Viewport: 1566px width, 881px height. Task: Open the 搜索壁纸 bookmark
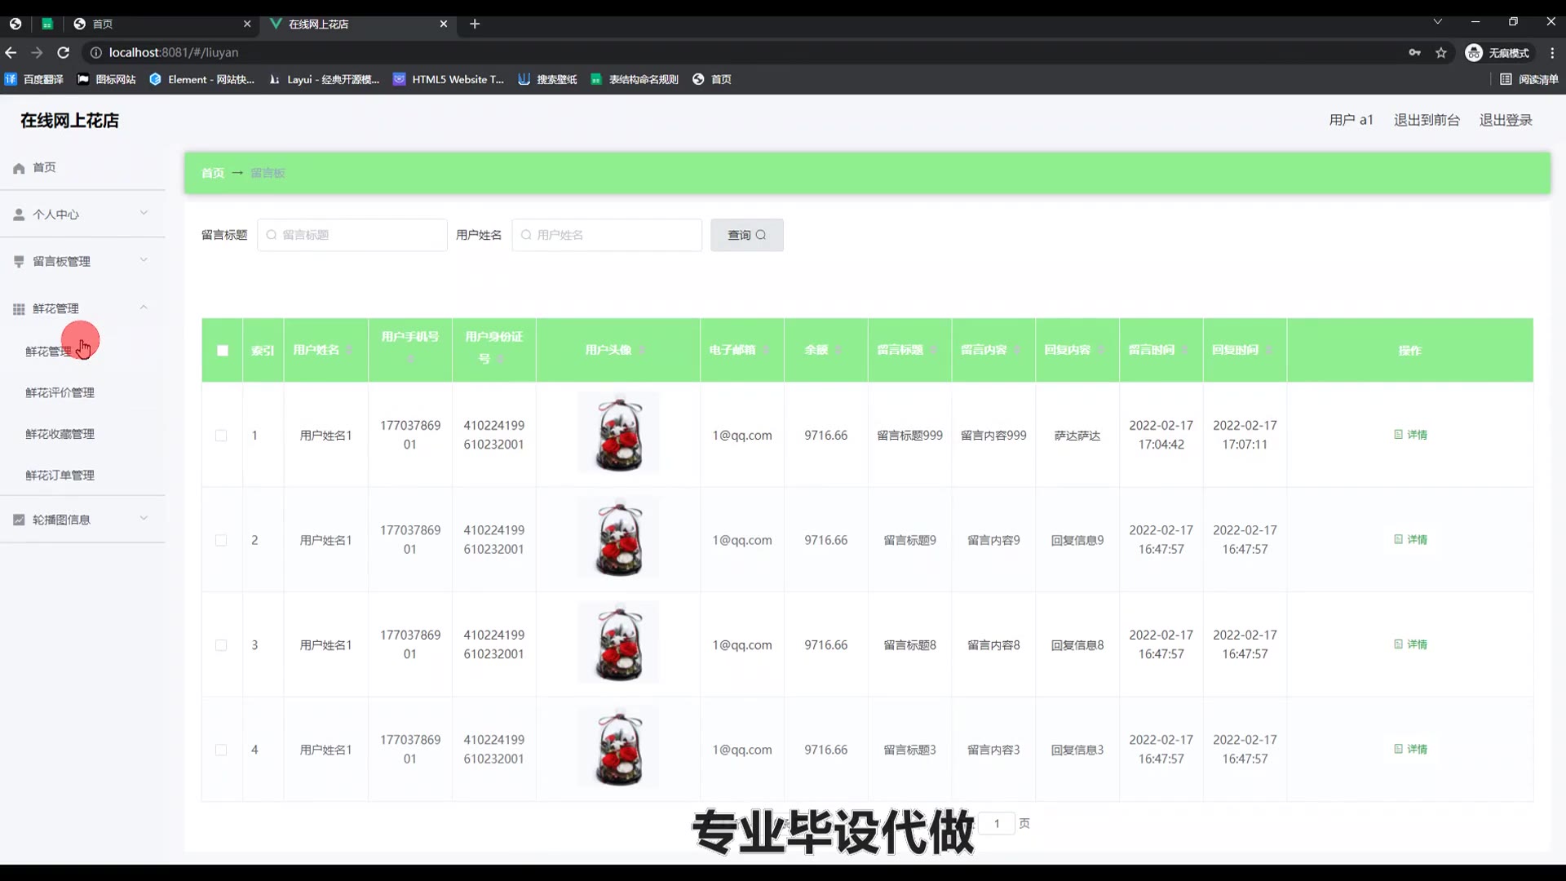[x=547, y=79]
